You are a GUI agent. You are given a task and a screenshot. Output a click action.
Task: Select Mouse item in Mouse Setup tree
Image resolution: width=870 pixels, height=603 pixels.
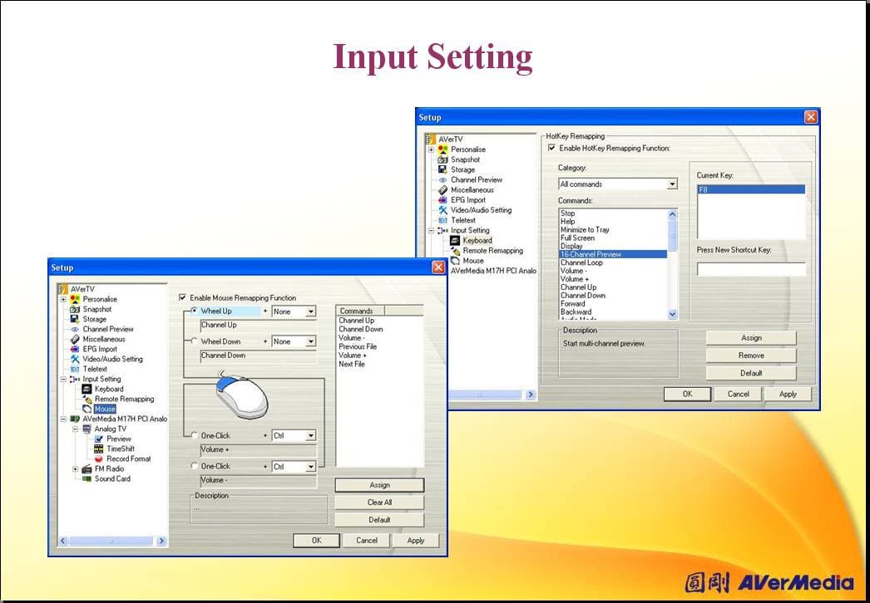[x=105, y=409]
